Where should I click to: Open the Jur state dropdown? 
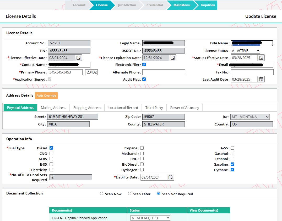click(250, 117)
